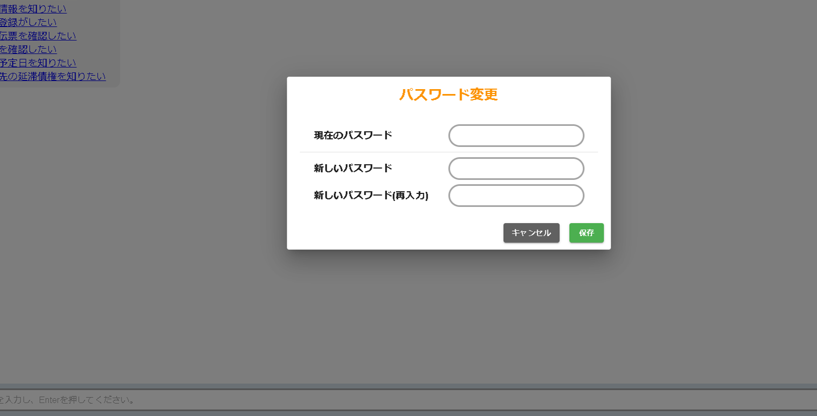Click the を確認したい link below 伝票を確認したい
Image resolution: width=817 pixels, height=416 pixels.
(28, 49)
